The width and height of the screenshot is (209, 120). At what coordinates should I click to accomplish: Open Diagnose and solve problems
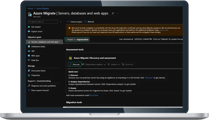(x=44, y=86)
